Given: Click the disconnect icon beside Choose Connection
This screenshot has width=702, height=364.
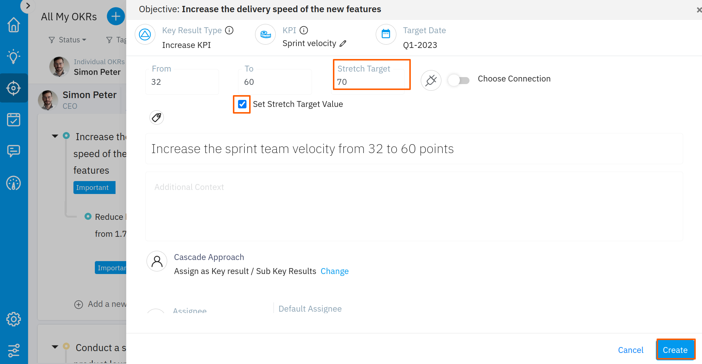Looking at the screenshot, I should 431,80.
